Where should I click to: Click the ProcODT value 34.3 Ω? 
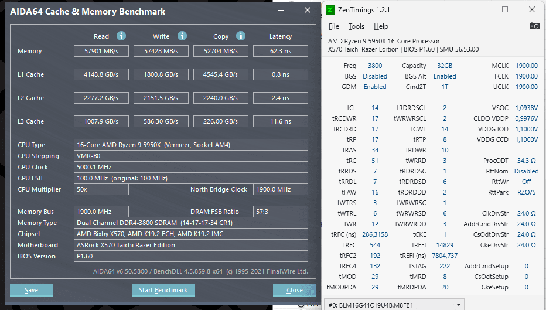[x=527, y=161]
